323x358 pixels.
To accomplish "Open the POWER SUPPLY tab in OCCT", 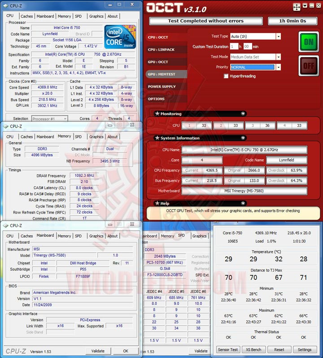I will [166, 86].
